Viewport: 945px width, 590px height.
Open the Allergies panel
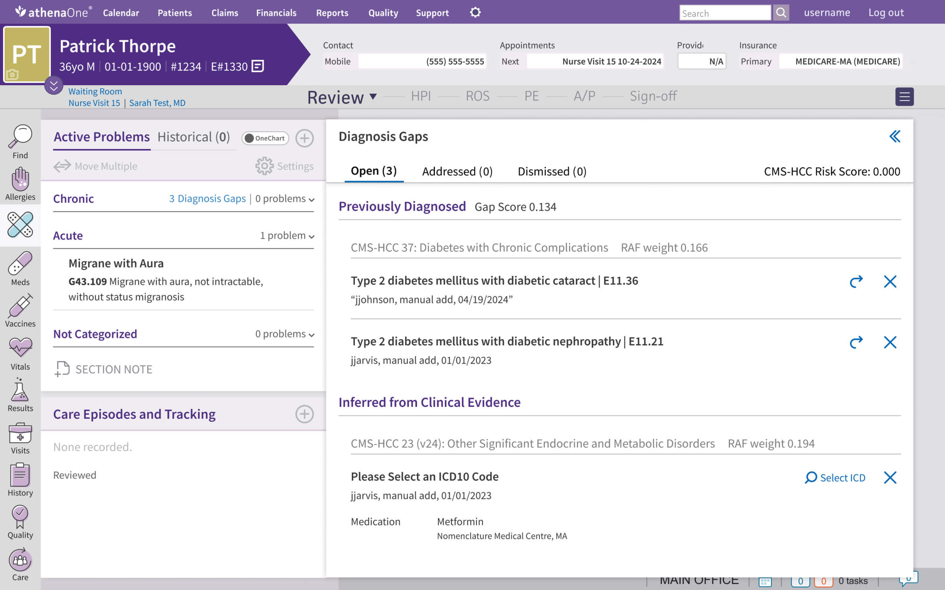pyautogui.click(x=20, y=184)
